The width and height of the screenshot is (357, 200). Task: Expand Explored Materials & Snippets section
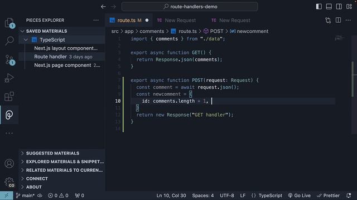62,162
